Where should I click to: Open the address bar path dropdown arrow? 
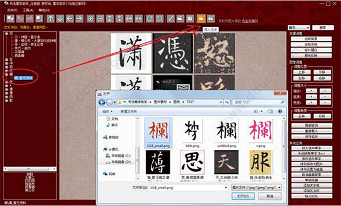(x=221, y=102)
